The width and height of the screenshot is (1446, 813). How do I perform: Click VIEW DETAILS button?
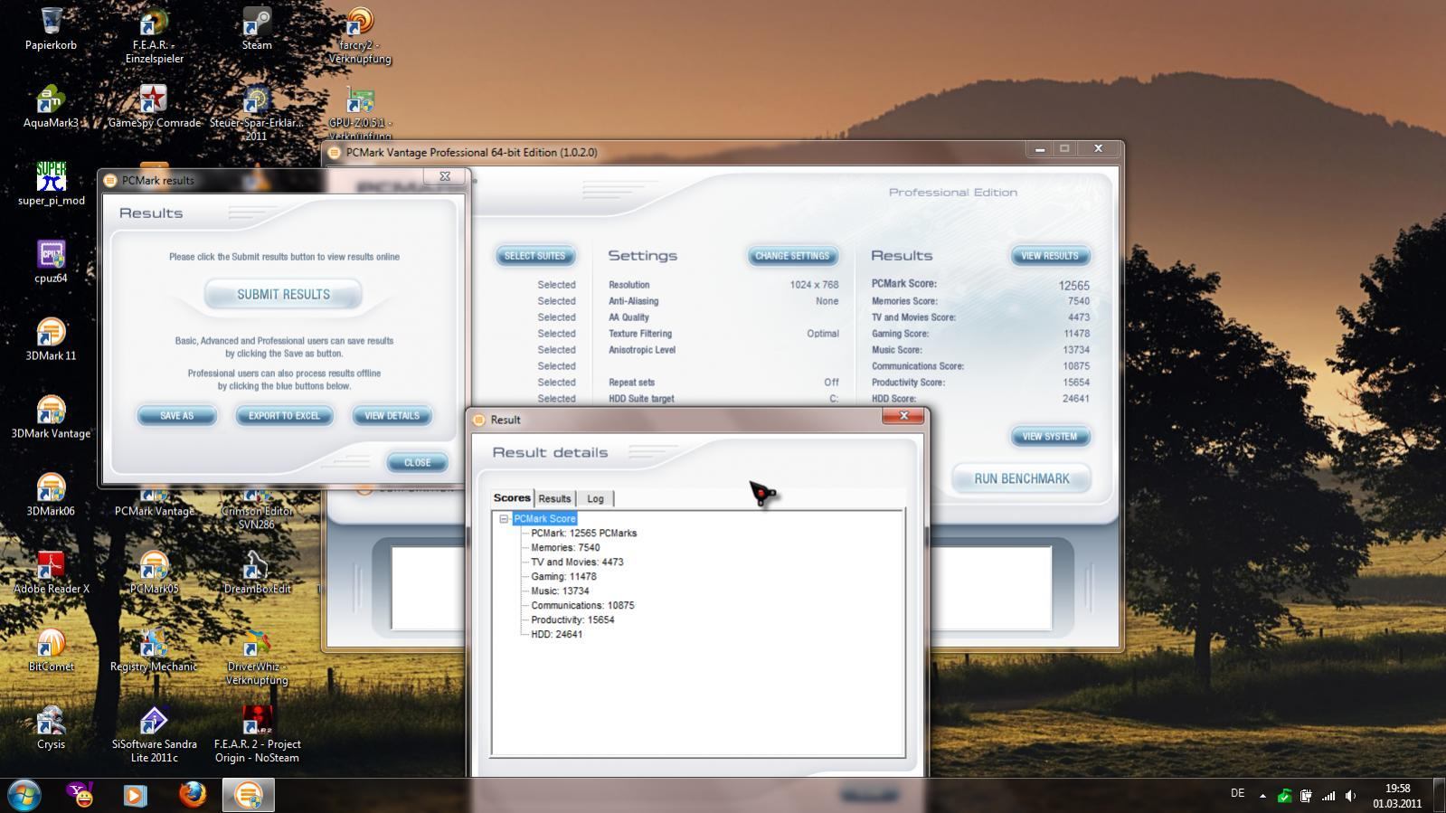(x=392, y=416)
